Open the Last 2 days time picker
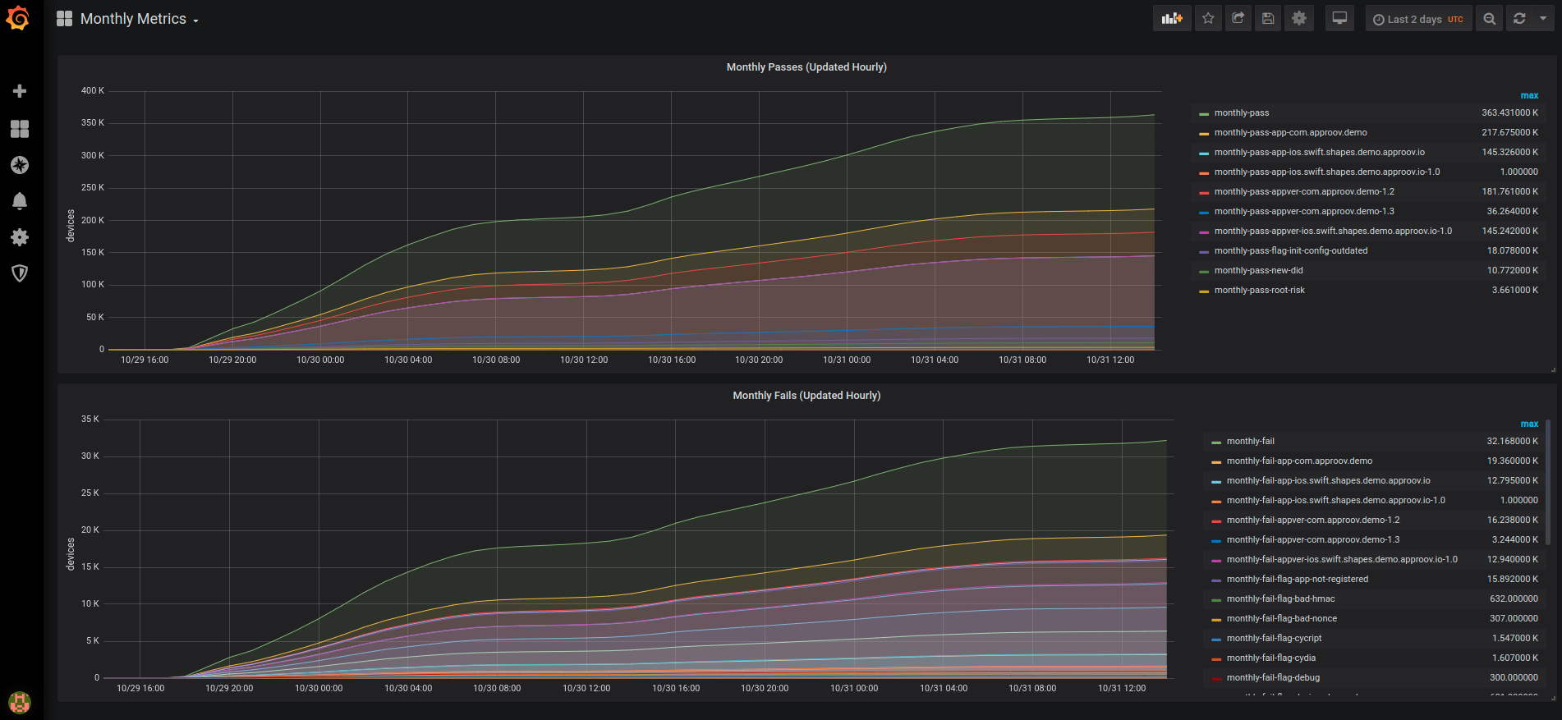This screenshot has height=720, width=1562. point(1418,19)
